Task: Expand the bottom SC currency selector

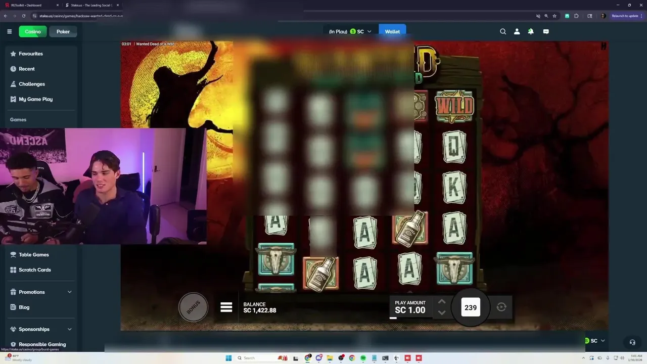Action: pos(594,341)
